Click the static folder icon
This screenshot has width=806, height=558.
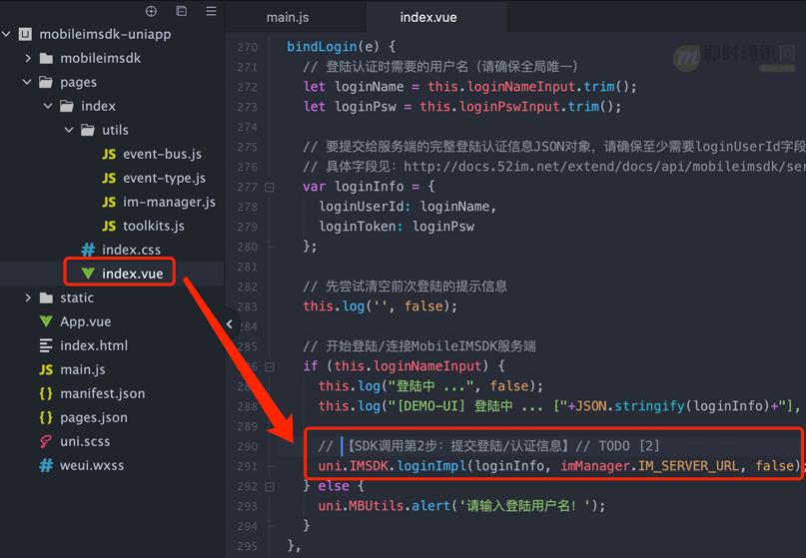(46, 297)
